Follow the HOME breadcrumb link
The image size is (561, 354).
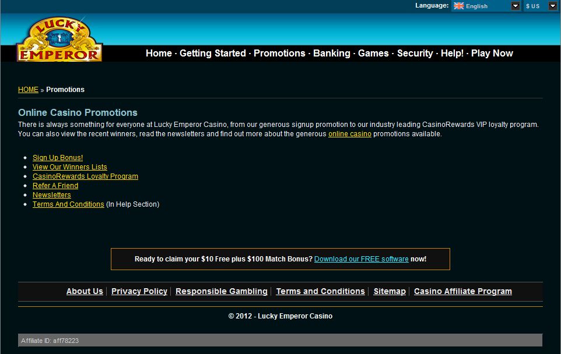coord(28,90)
